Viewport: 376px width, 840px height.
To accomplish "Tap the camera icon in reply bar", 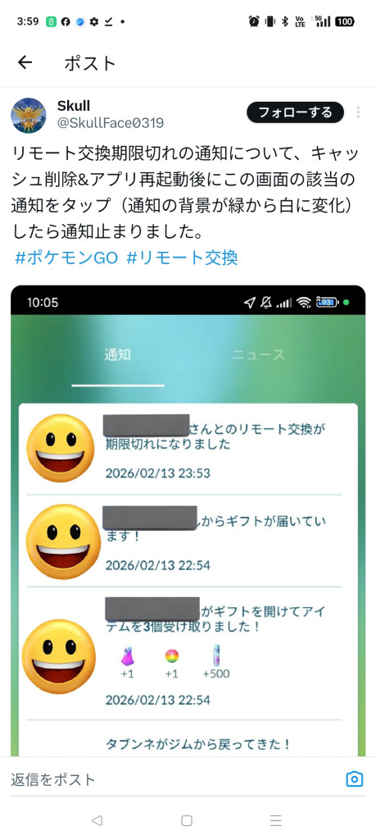I will click(x=354, y=779).
